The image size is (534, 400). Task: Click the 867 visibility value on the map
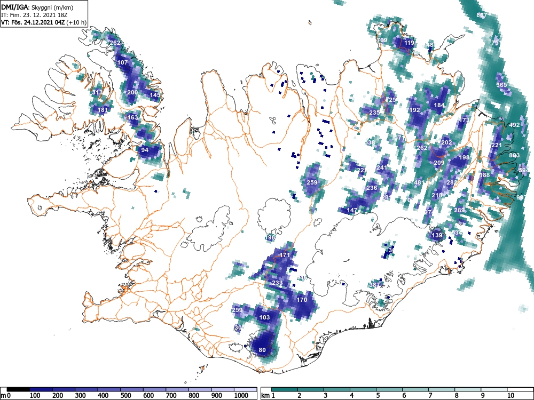482,15
